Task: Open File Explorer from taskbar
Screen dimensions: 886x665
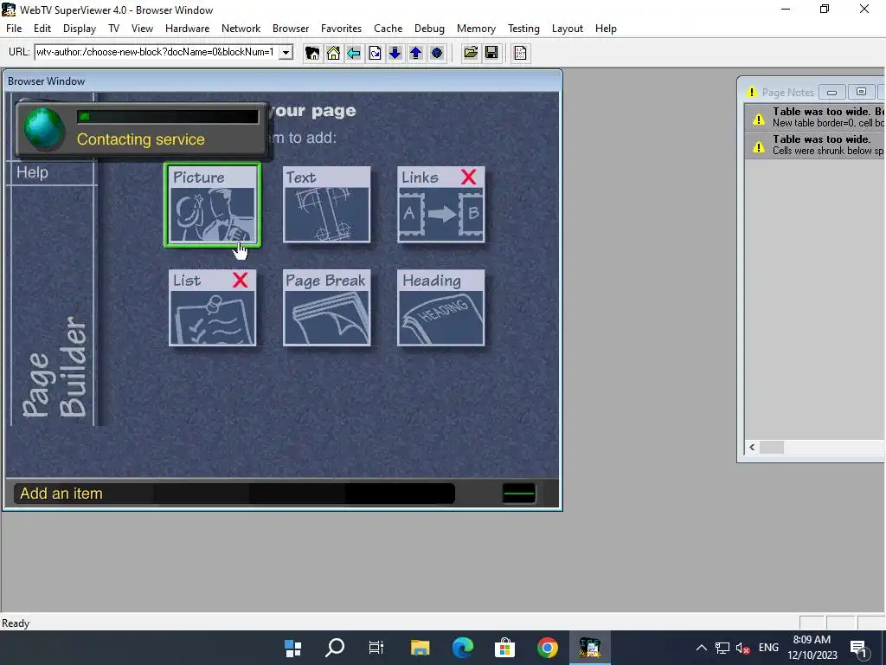Action: point(420,648)
